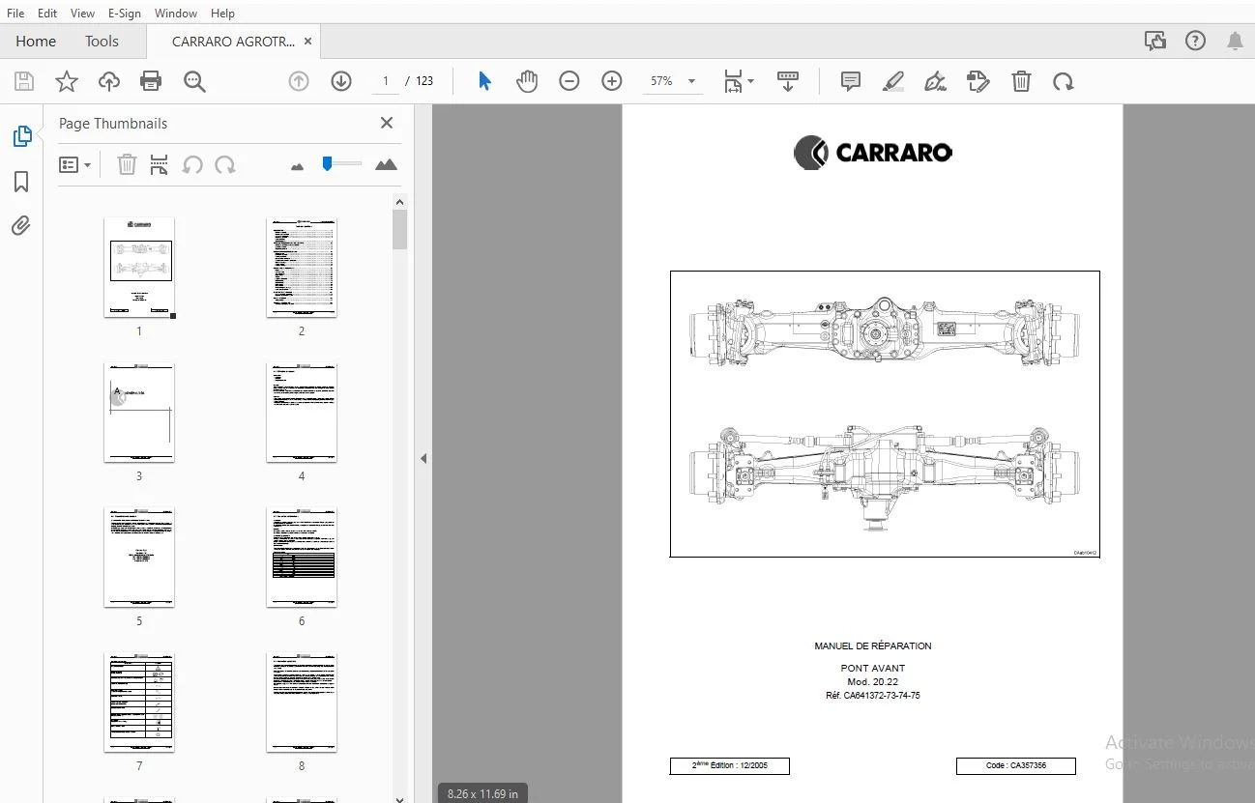Select page 5 thumbnail
Viewport: 1255px width, 803px height.
(x=139, y=558)
